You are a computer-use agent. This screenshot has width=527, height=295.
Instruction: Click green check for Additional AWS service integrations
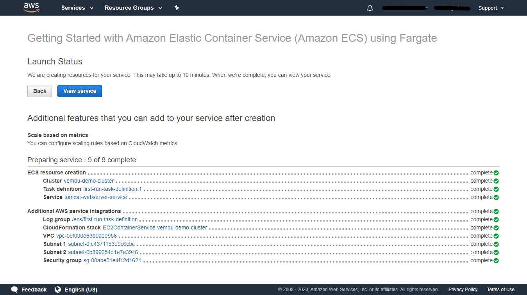tap(496, 211)
